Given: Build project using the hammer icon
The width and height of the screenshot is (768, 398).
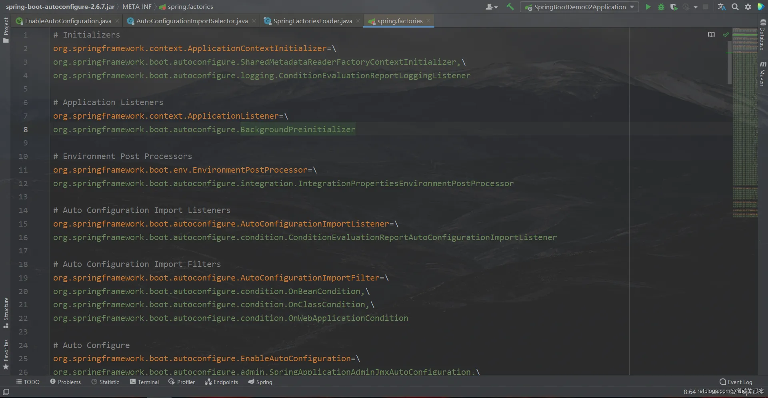Looking at the screenshot, I should [510, 7].
